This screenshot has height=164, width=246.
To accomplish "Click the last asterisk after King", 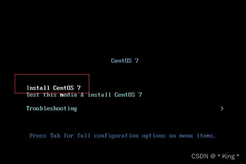I will click(238, 156).
